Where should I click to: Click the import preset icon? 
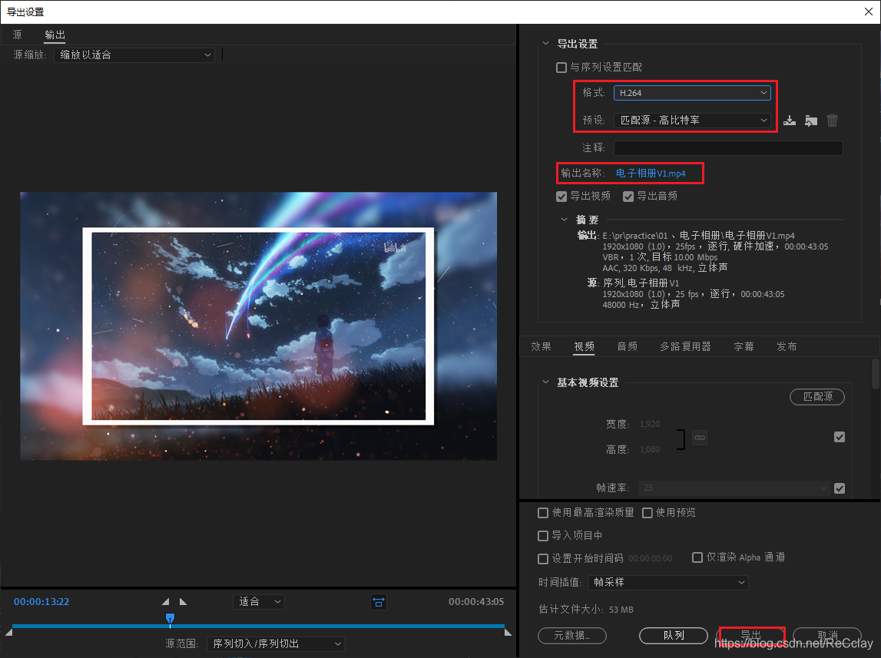click(811, 120)
